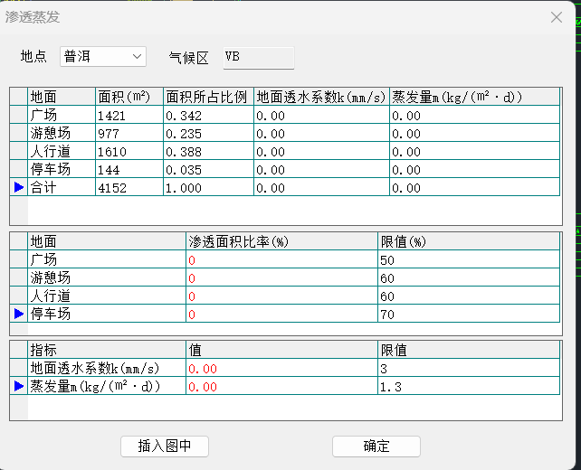Click the row marker beside 停车场 in second table
The image size is (581, 470).
(x=18, y=314)
